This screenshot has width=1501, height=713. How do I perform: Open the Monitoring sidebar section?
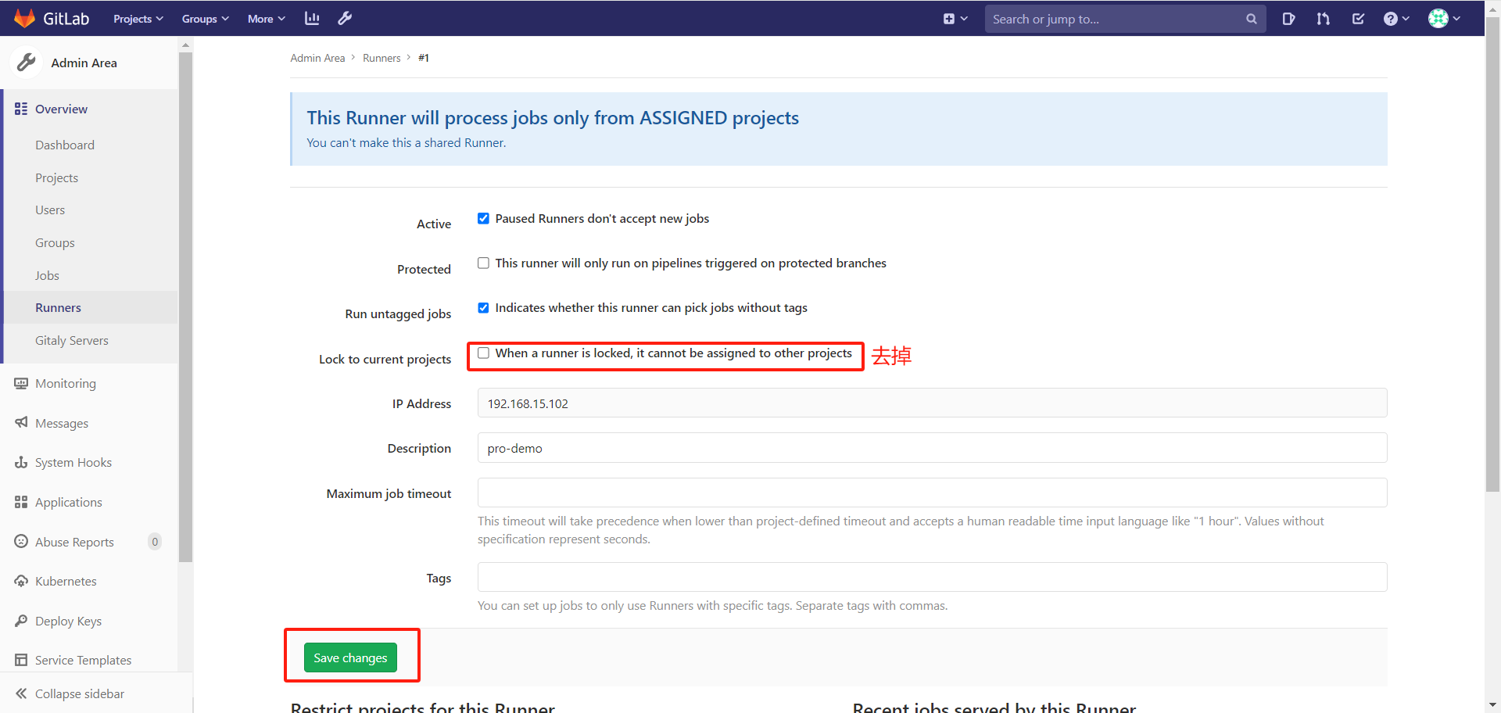click(65, 383)
